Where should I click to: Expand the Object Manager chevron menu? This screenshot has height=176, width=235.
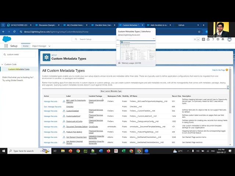pos(50,46)
